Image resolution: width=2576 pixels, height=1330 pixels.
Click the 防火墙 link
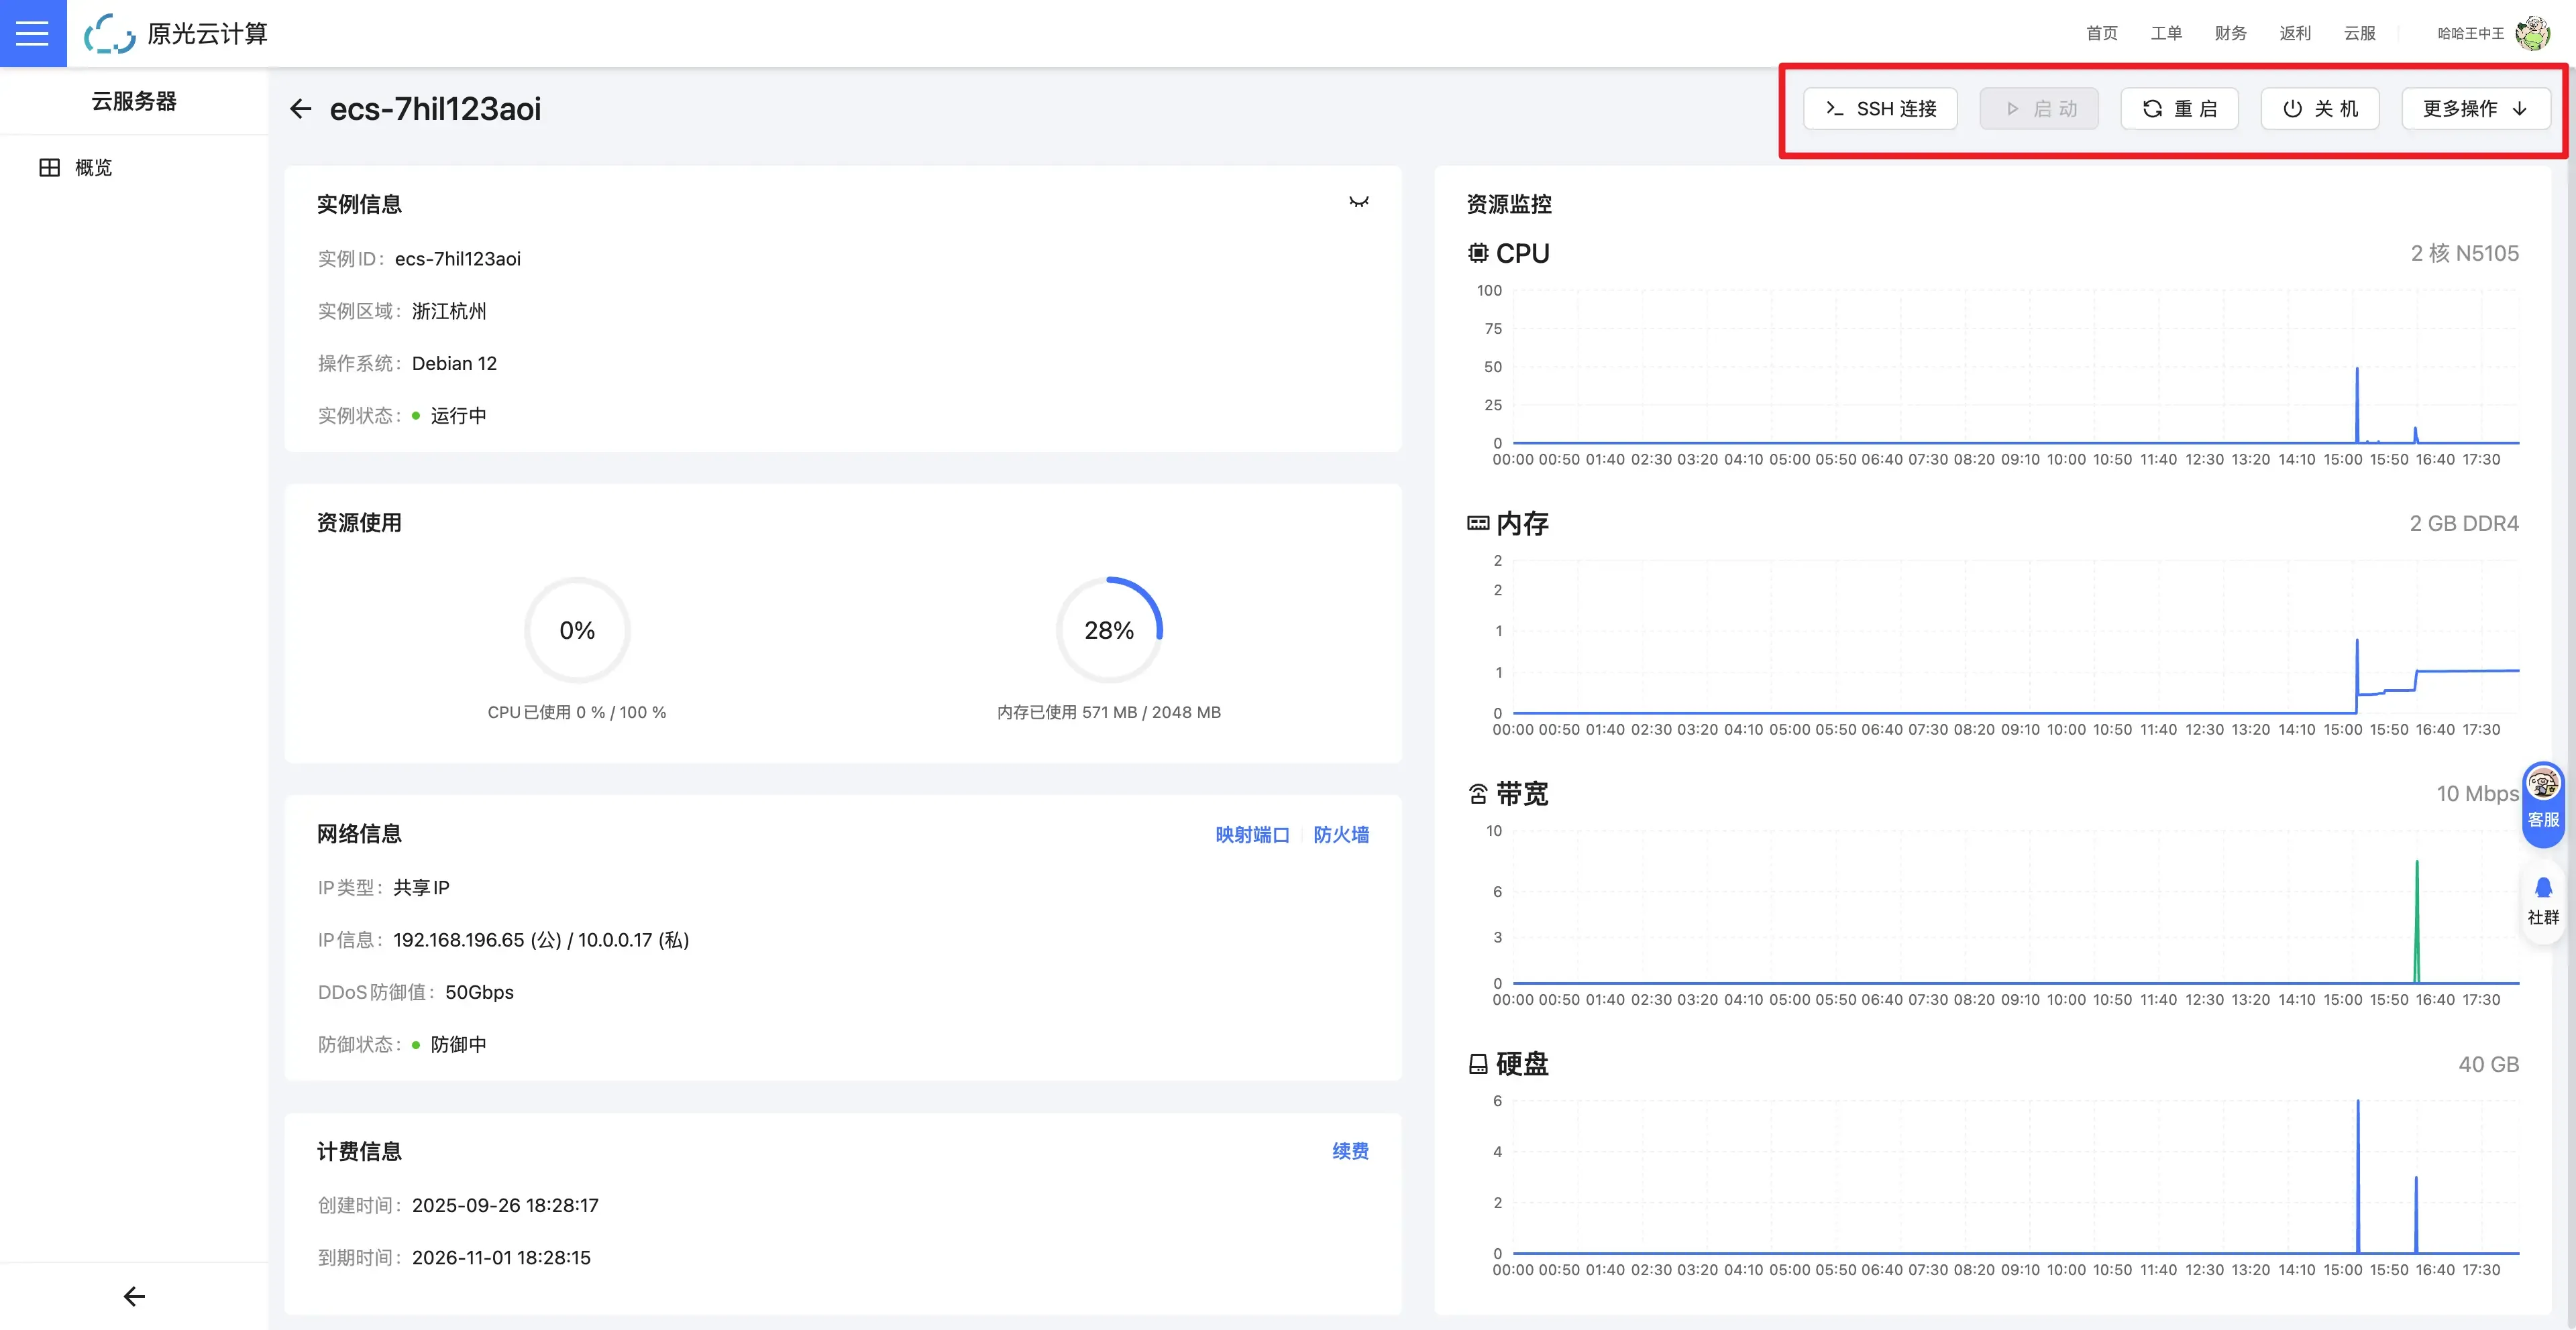pos(1341,835)
